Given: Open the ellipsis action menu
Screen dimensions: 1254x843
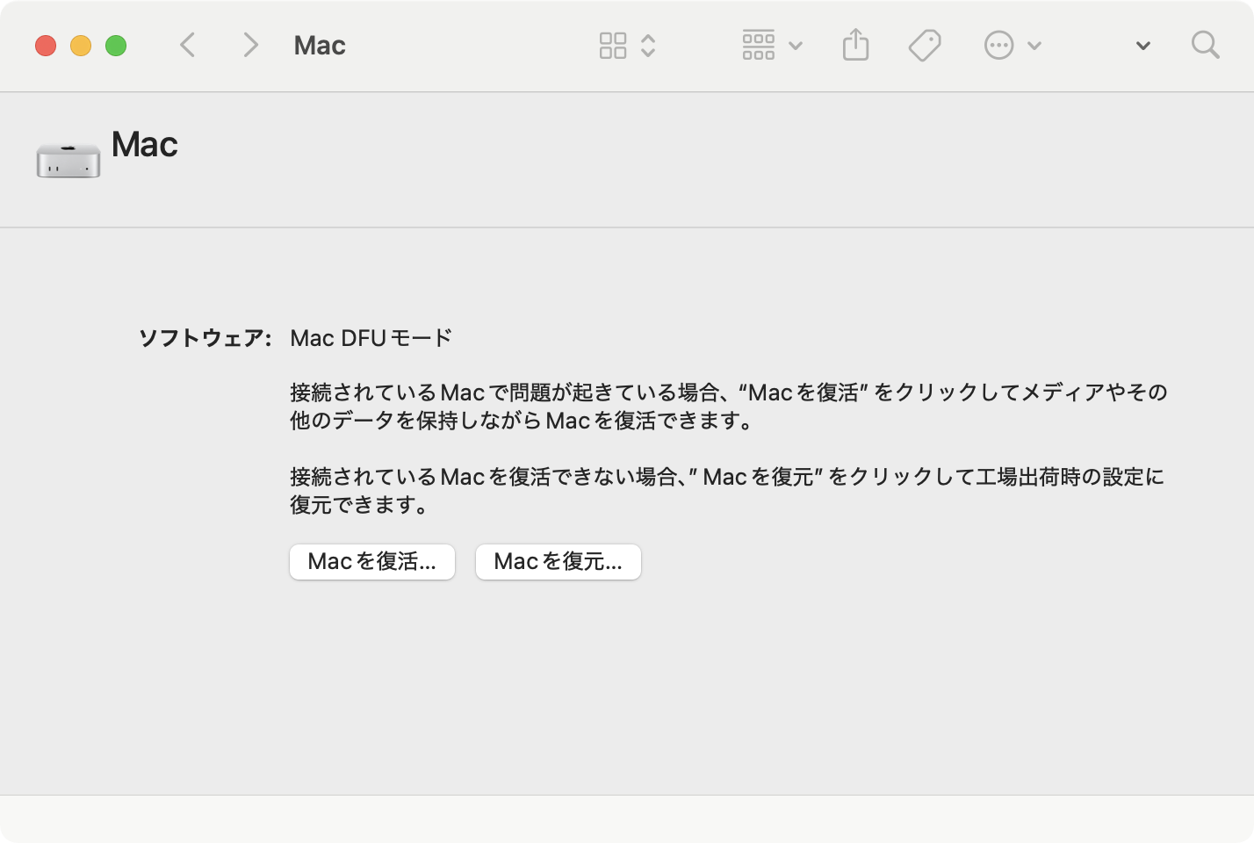Looking at the screenshot, I should pyautogui.click(x=999, y=46).
